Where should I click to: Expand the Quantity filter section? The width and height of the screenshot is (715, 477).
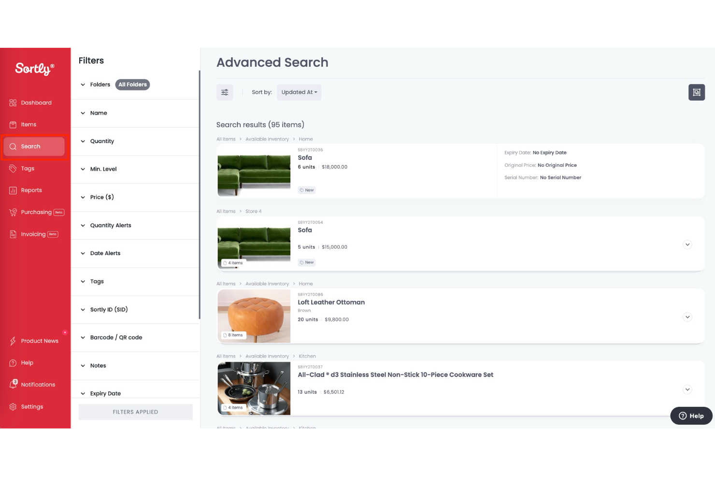click(x=102, y=141)
